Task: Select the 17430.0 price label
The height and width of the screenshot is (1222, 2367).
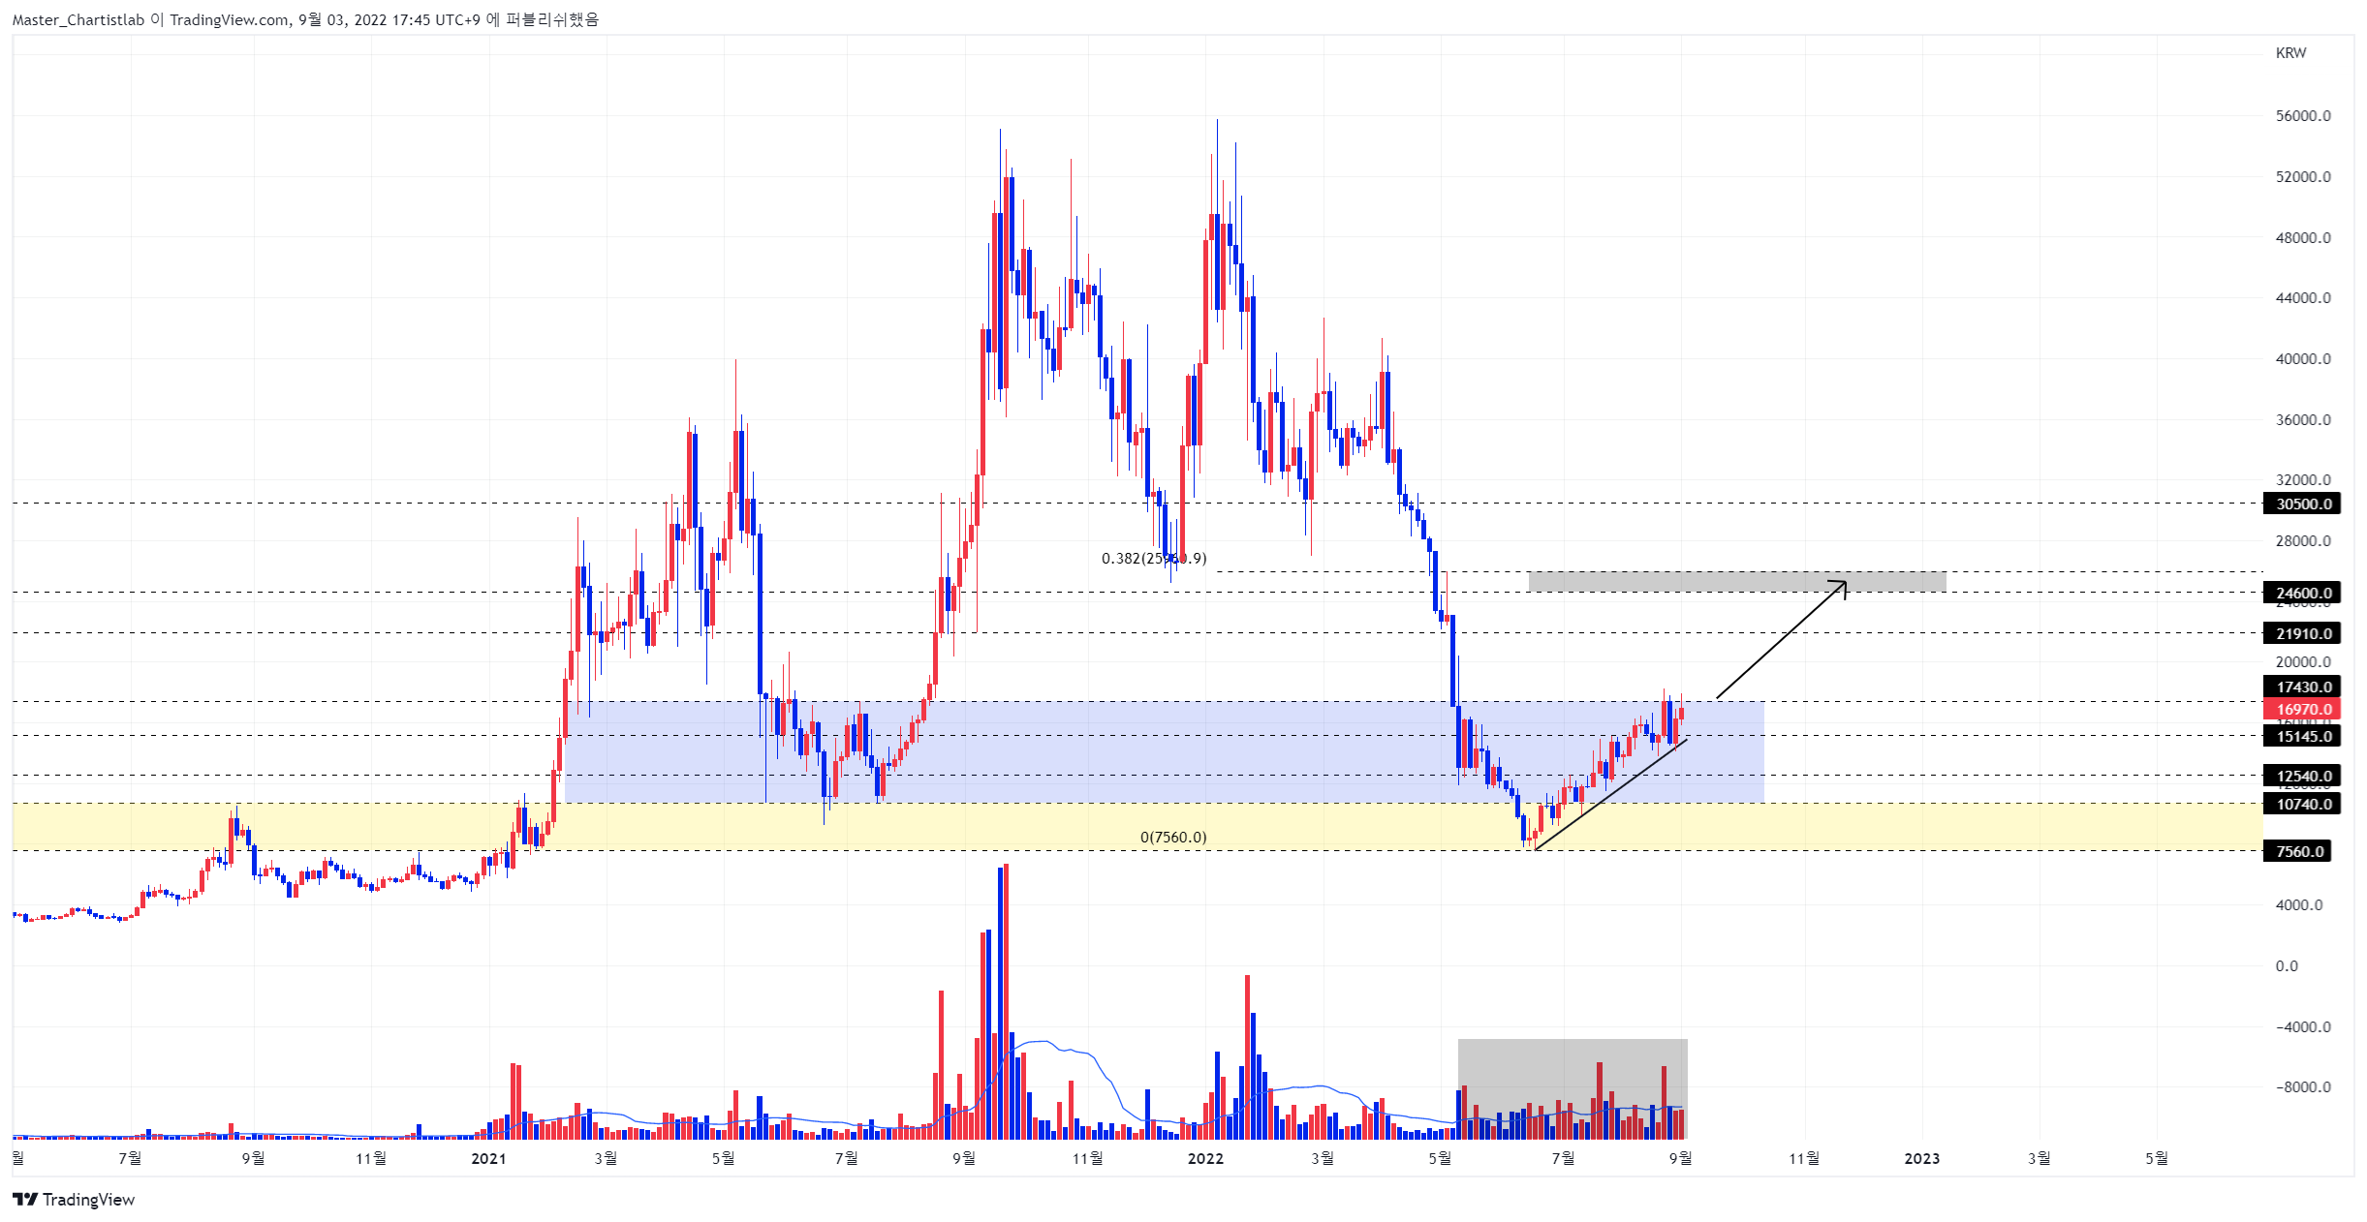Action: click(2301, 687)
